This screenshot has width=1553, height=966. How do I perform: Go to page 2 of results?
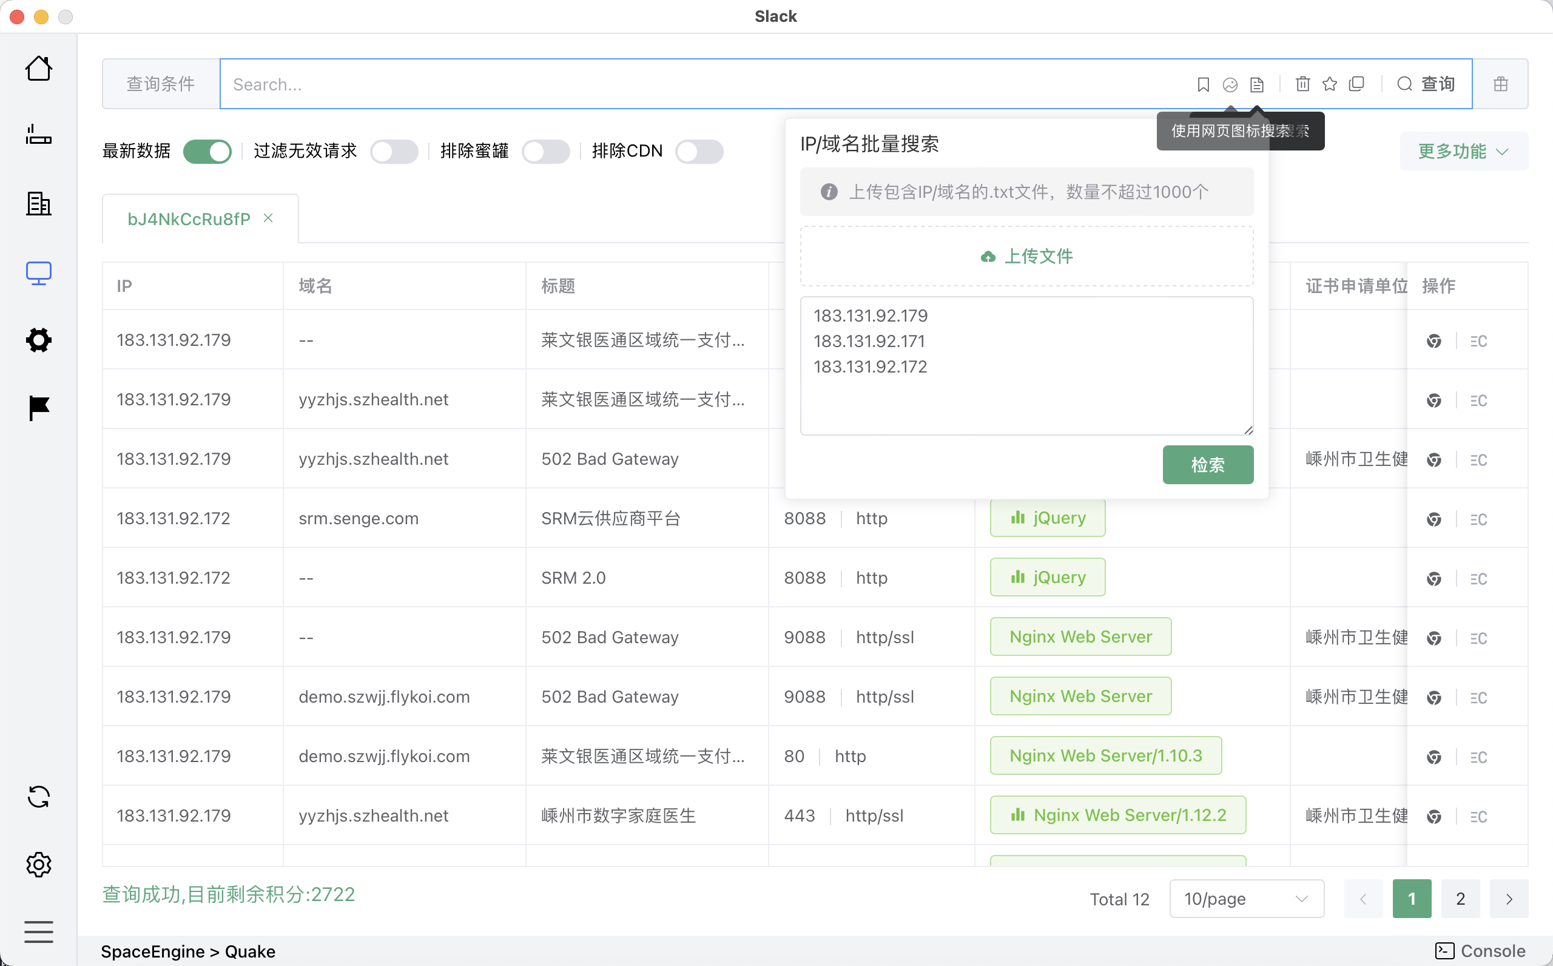point(1460,899)
